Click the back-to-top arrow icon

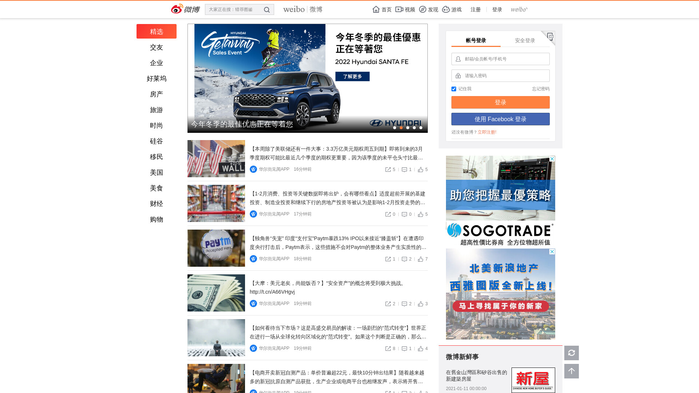point(572,371)
